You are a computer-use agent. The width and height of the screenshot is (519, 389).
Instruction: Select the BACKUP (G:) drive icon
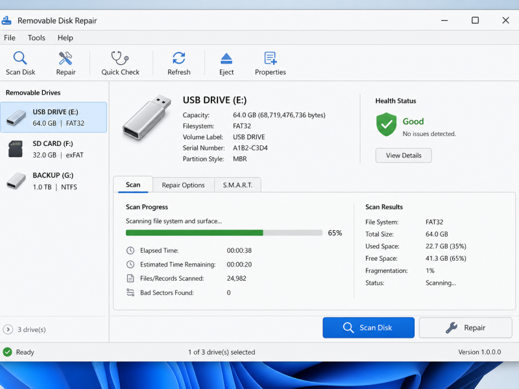coord(16,181)
